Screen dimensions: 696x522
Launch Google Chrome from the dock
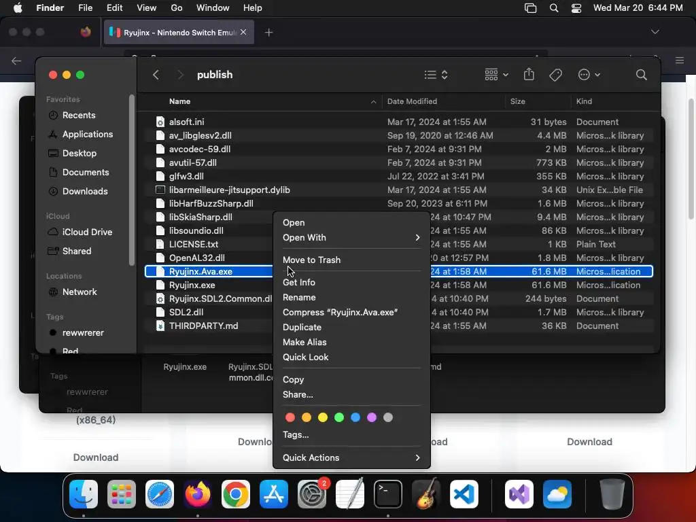click(236, 494)
